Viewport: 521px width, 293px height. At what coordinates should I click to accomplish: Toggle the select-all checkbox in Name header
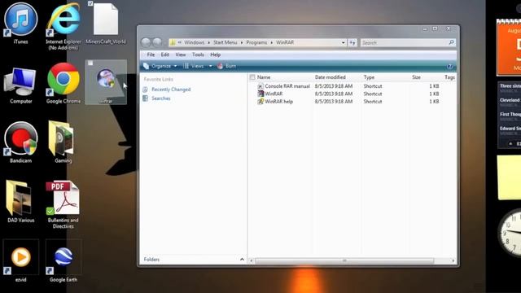(x=252, y=77)
